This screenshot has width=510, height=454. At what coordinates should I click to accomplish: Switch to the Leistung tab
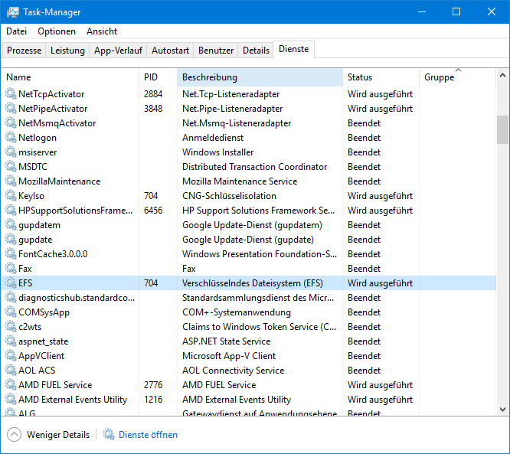(x=67, y=51)
